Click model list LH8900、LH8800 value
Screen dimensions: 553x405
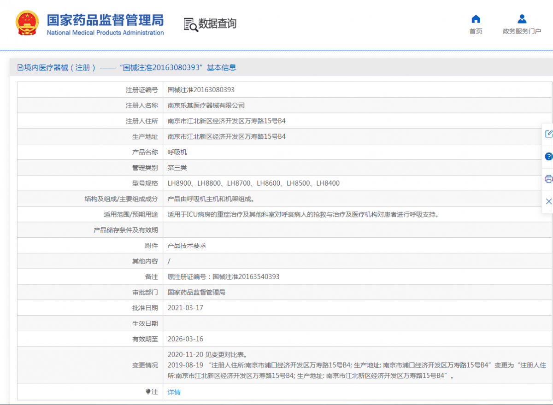pos(253,183)
